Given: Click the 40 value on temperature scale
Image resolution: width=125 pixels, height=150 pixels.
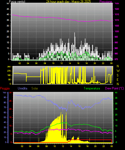Looking at the screenshot, I should [x=116, y=92].
